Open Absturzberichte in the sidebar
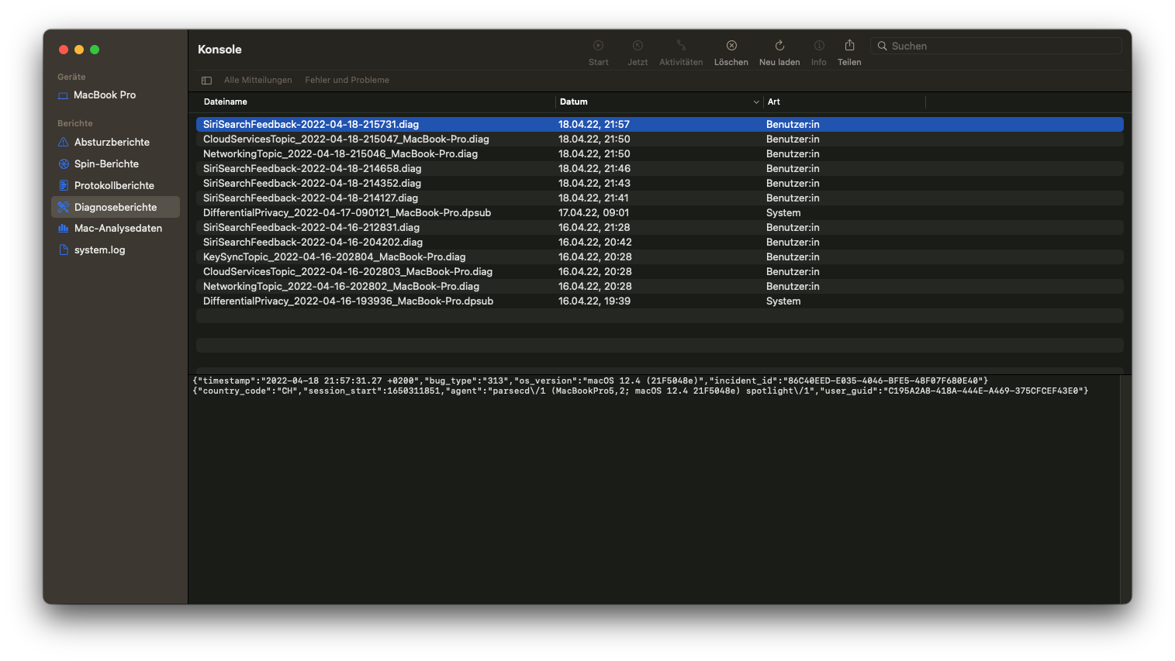This screenshot has height=661, width=1175. 112,143
